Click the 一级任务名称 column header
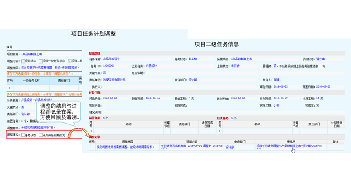 click(x=31, y=81)
